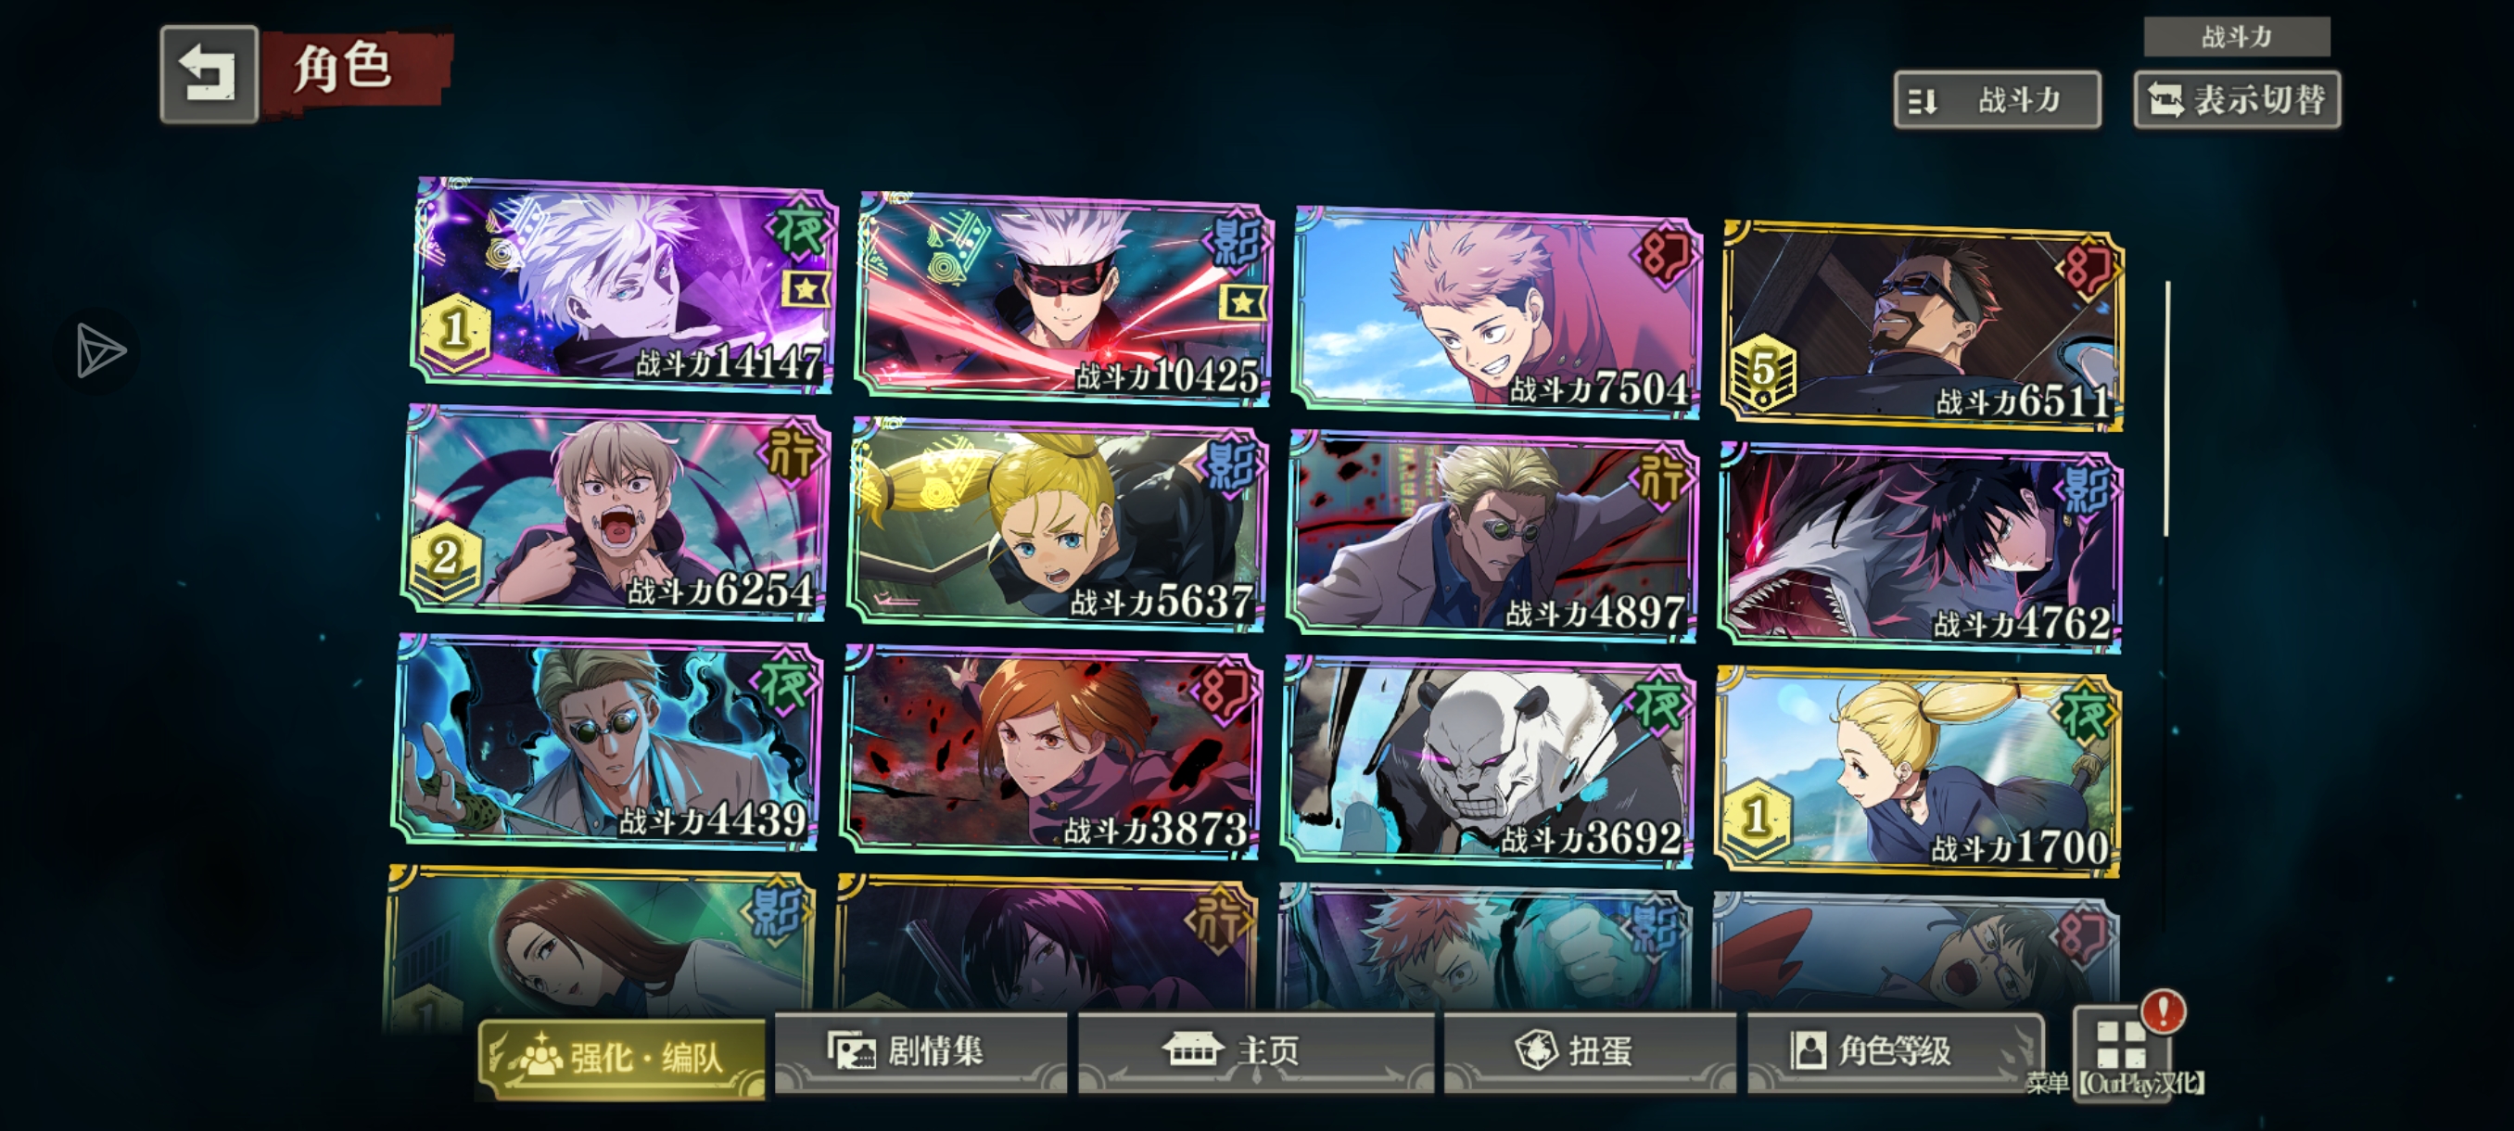Screen dimensions: 2514x1131
Task: Choose the blonde girl card 战斗力1700
Action: coord(1917,772)
